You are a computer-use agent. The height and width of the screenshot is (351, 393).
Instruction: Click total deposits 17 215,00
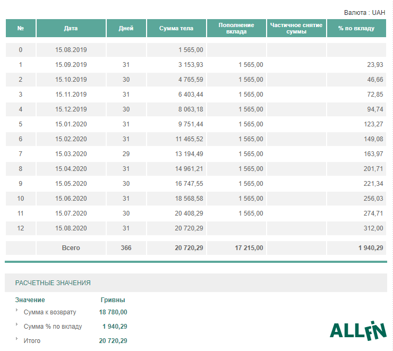point(249,248)
